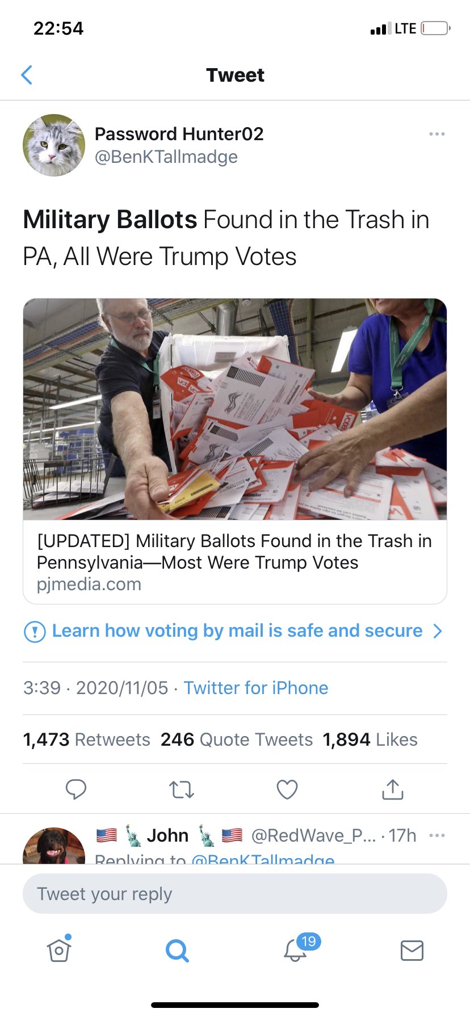Expand voting by mail chevron arrow
The image size is (470, 1017).
point(438,631)
